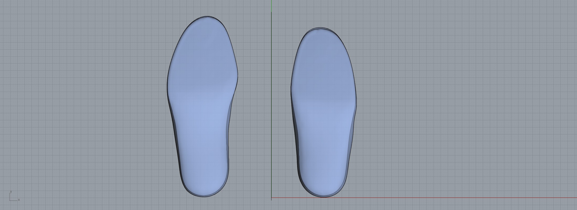577x210 pixels.
Task: Select the left insole model
Action: 202,105
